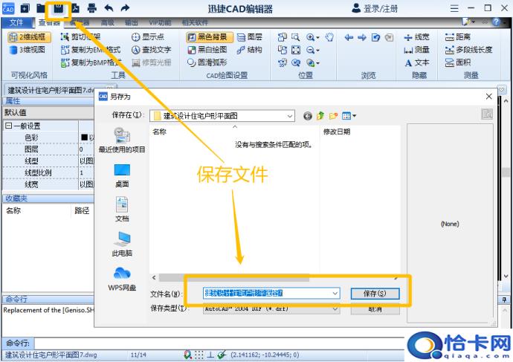Image resolution: width=513 pixels, height=362 pixels.
Task: Open the 保存在 folder dropdown
Action: click(x=289, y=116)
